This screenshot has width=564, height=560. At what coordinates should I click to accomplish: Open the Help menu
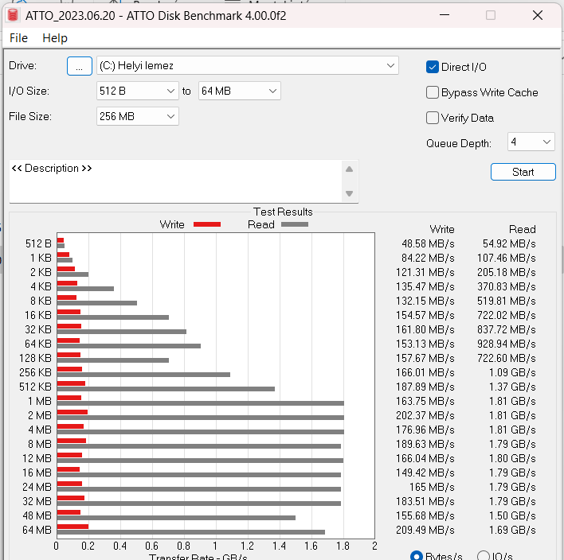[55, 38]
